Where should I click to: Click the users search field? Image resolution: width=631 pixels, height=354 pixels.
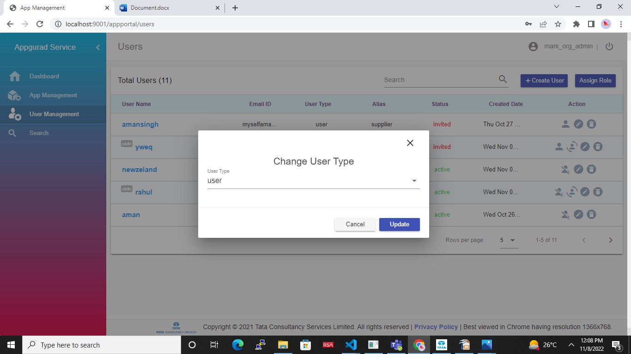(x=440, y=80)
